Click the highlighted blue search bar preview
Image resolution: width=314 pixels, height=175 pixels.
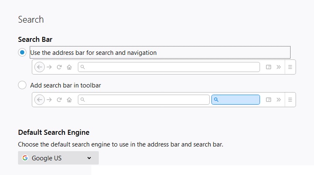236,100
